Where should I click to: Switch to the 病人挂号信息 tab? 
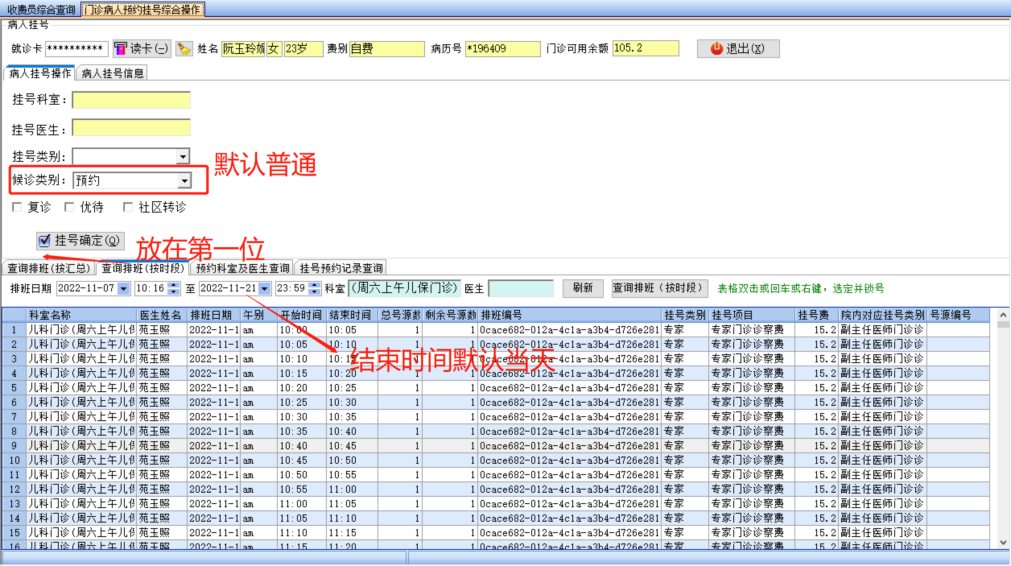(x=112, y=73)
